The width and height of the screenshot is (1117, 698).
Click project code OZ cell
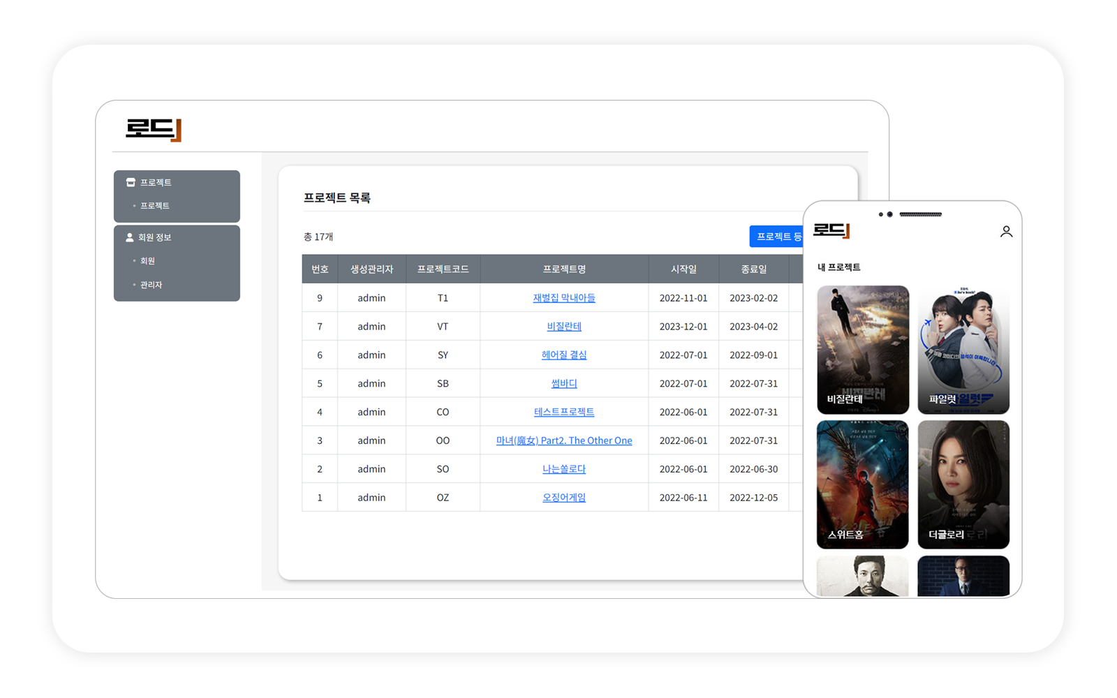pos(443,498)
